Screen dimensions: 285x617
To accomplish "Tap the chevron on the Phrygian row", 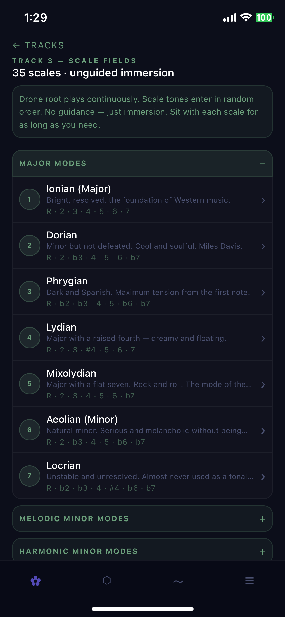I will (263, 293).
